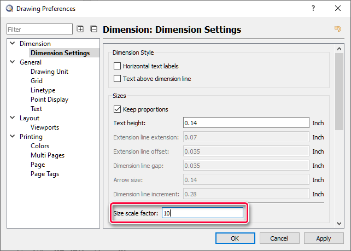
Task: Open the Linetype preferences page
Action: pos(43,90)
